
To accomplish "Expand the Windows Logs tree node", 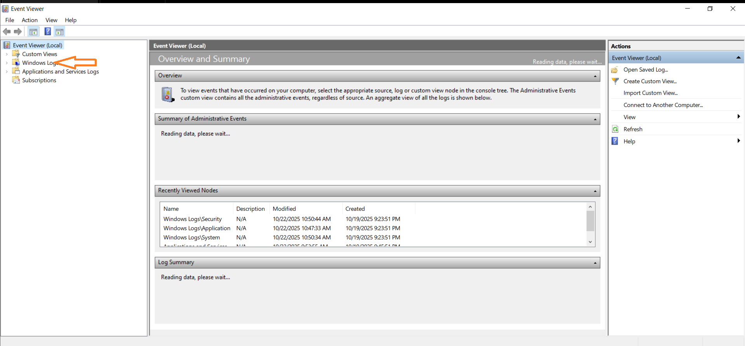I will [7, 63].
